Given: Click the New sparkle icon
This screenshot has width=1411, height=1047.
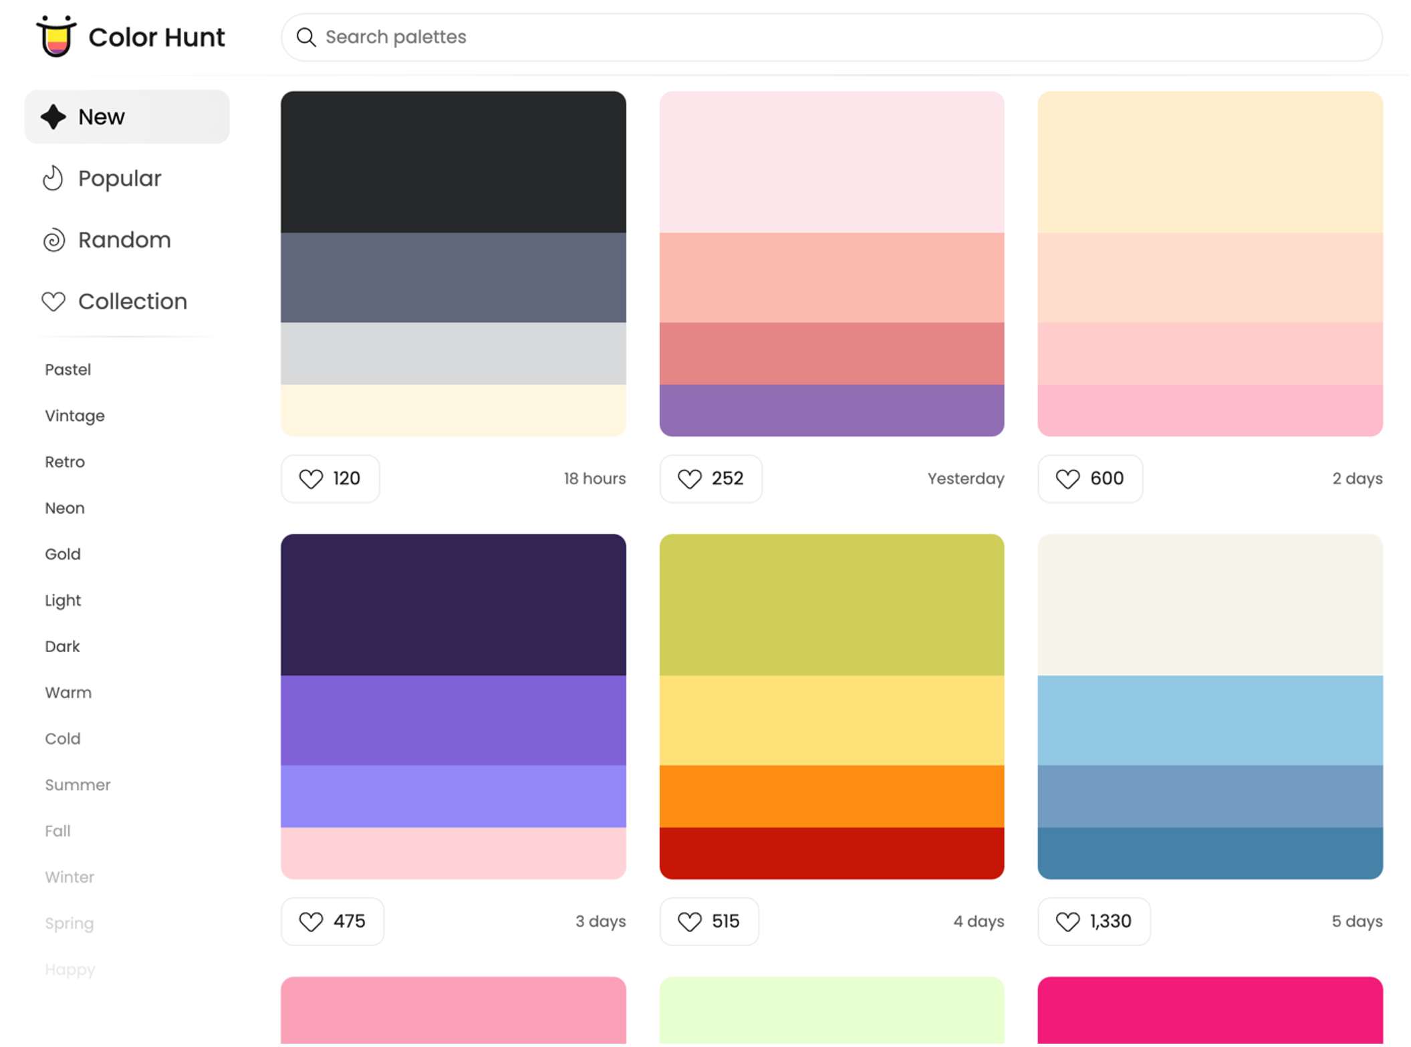Looking at the screenshot, I should (x=53, y=117).
